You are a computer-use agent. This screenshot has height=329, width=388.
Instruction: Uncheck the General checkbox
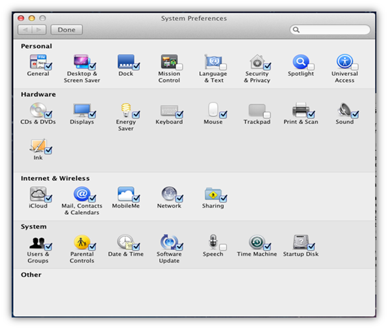coord(48,66)
